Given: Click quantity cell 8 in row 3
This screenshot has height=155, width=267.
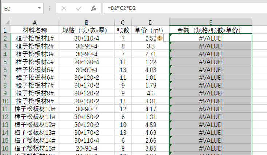Looking at the screenshot, I should [123, 46].
